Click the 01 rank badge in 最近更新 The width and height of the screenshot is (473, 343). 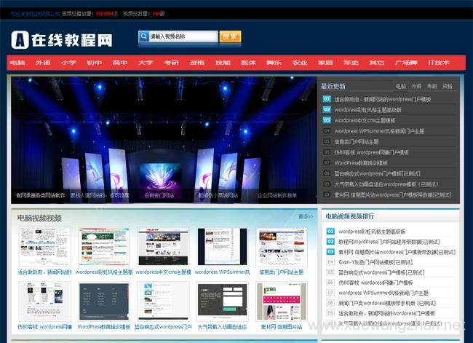327,99
